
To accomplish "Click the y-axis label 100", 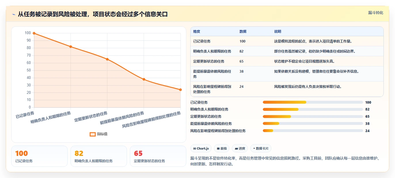I will 28,33.
